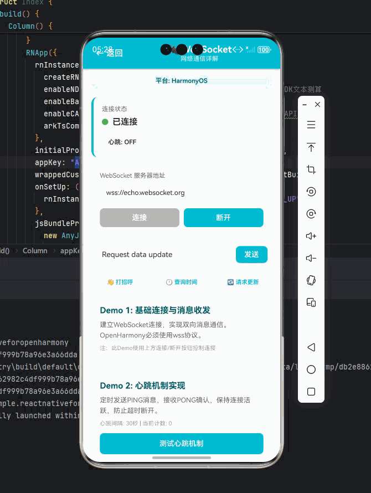Click the rotate-left icon in emulator toolbar

[x=311, y=192]
